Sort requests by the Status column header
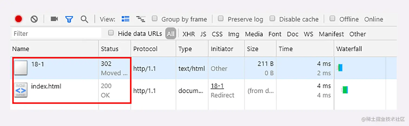 [x=110, y=49]
